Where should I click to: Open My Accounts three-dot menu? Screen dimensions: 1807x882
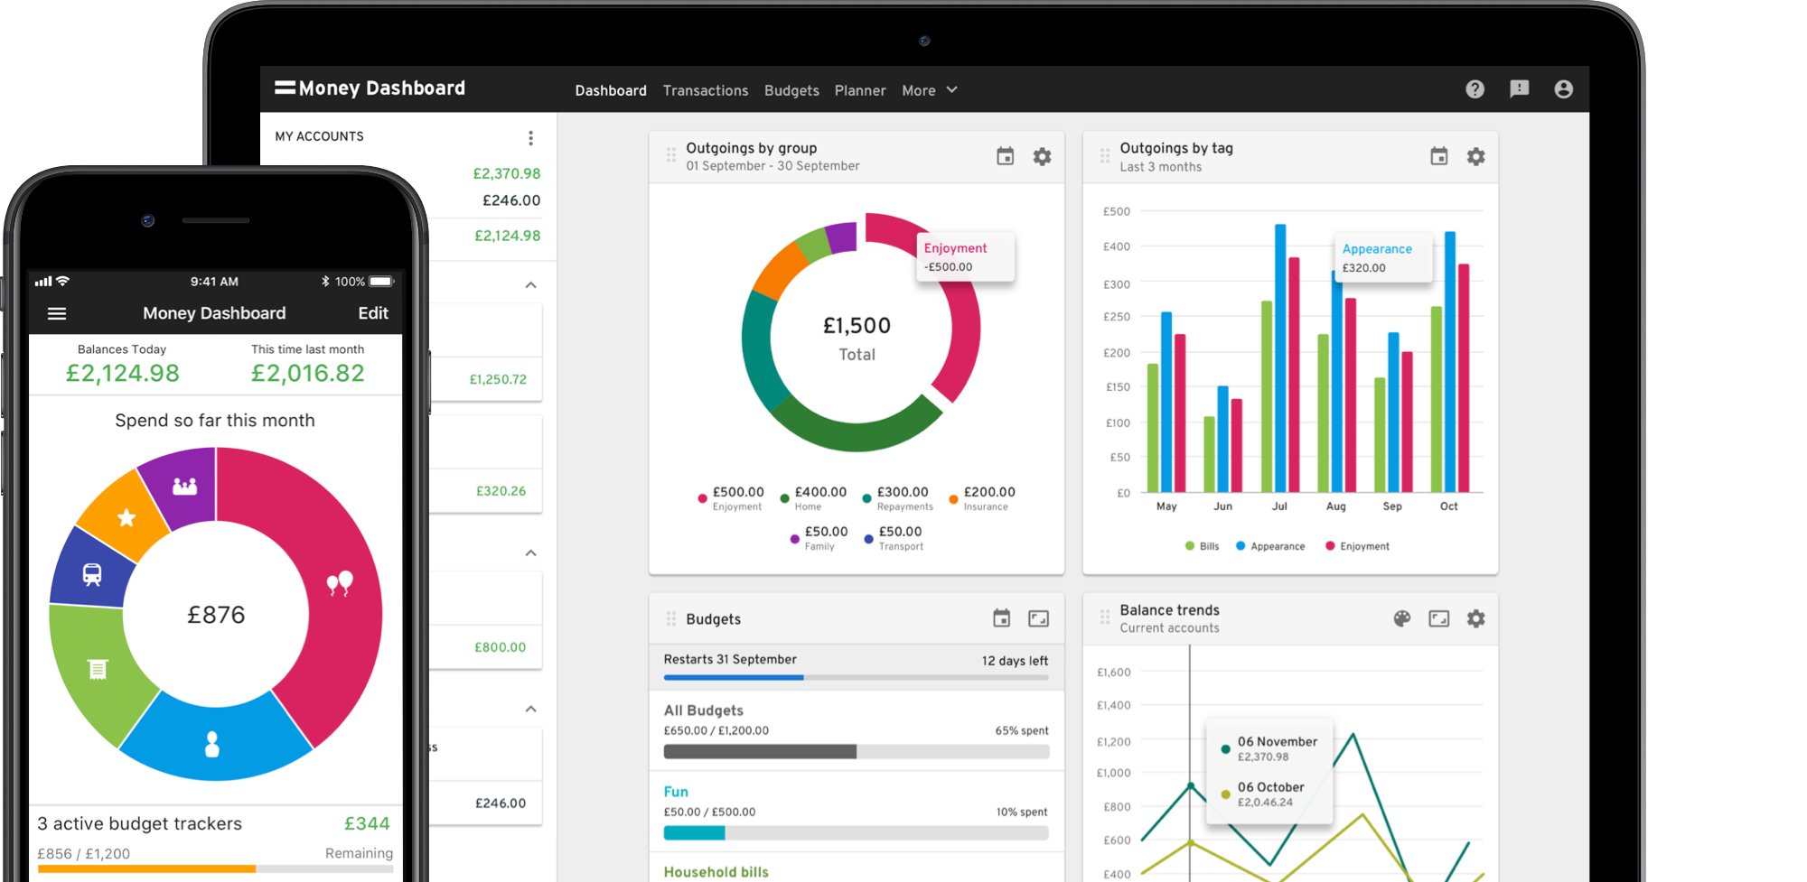[530, 137]
